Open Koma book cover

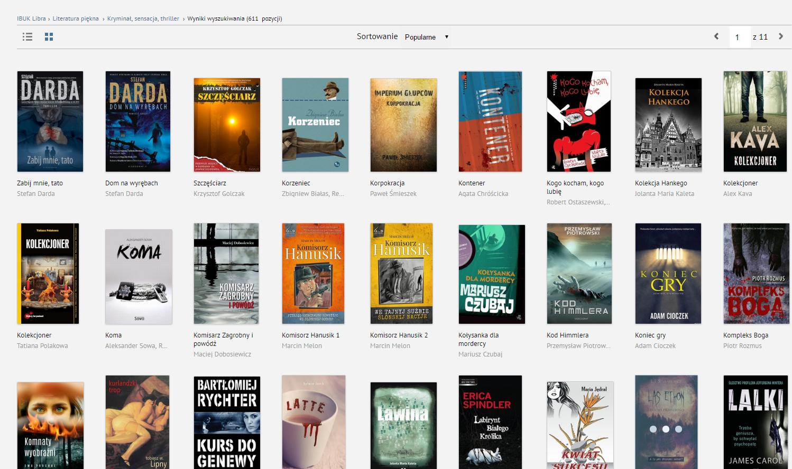pyautogui.click(x=139, y=277)
